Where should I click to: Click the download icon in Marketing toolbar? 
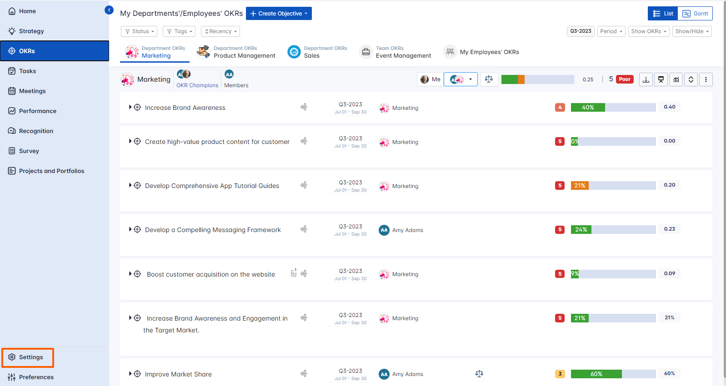click(x=646, y=79)
